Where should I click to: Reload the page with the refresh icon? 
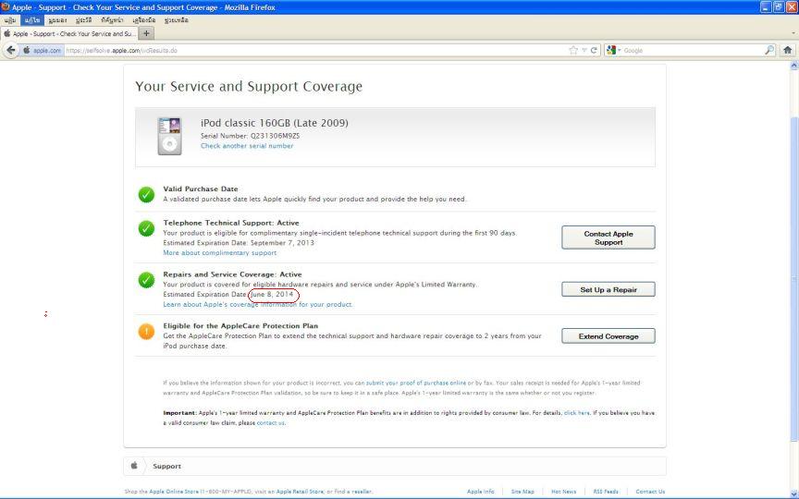click(594, 50)
